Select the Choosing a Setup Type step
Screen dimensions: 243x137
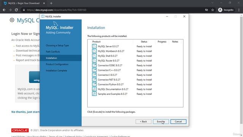click(x=57, y=45)
